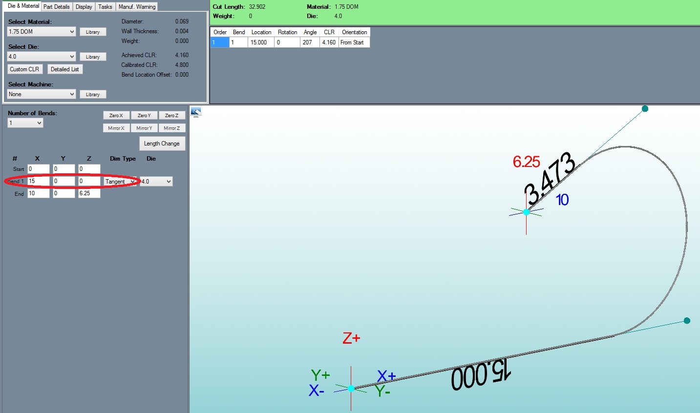
Task: Click the Mirror Y button
Action: [x=144, y=128]
